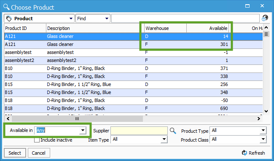Click the Available value 301

224,44
